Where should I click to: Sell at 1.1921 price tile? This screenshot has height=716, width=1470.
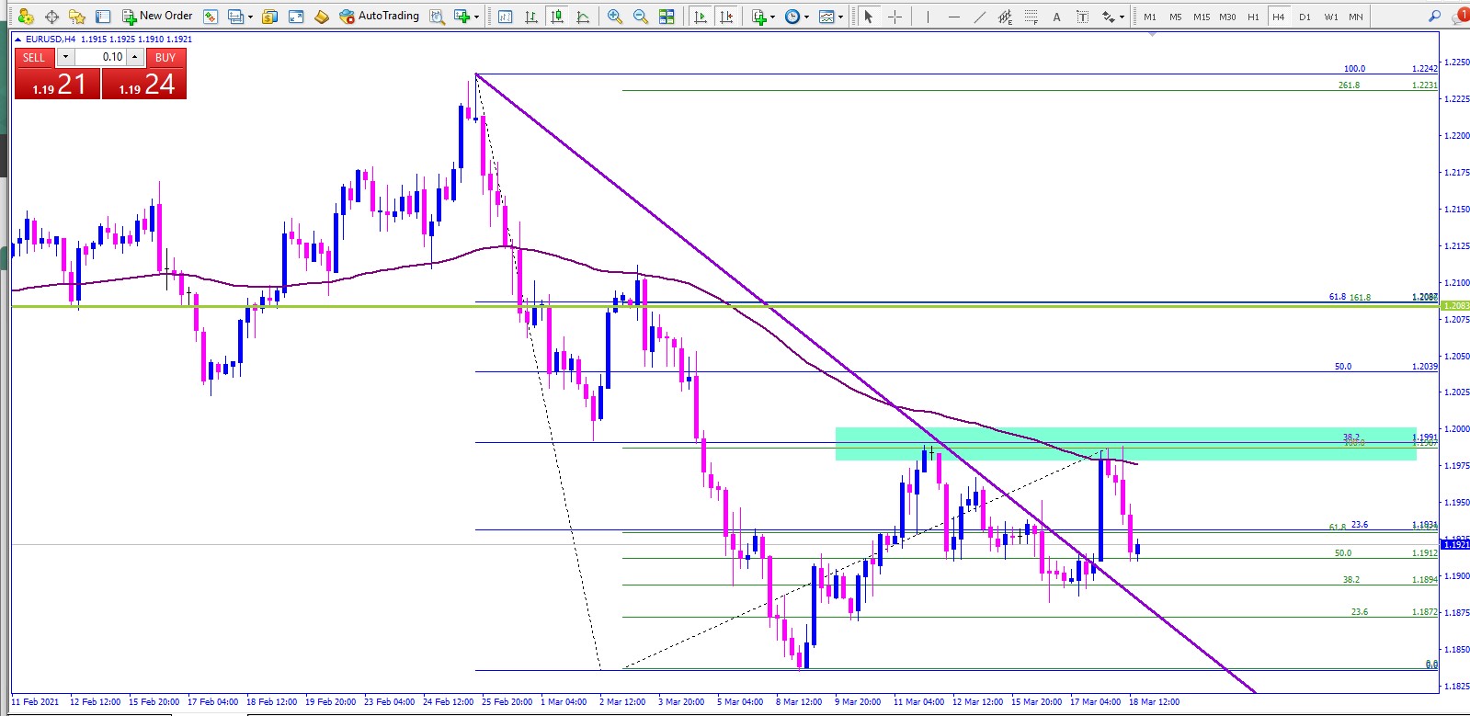(x=58, y=85)
